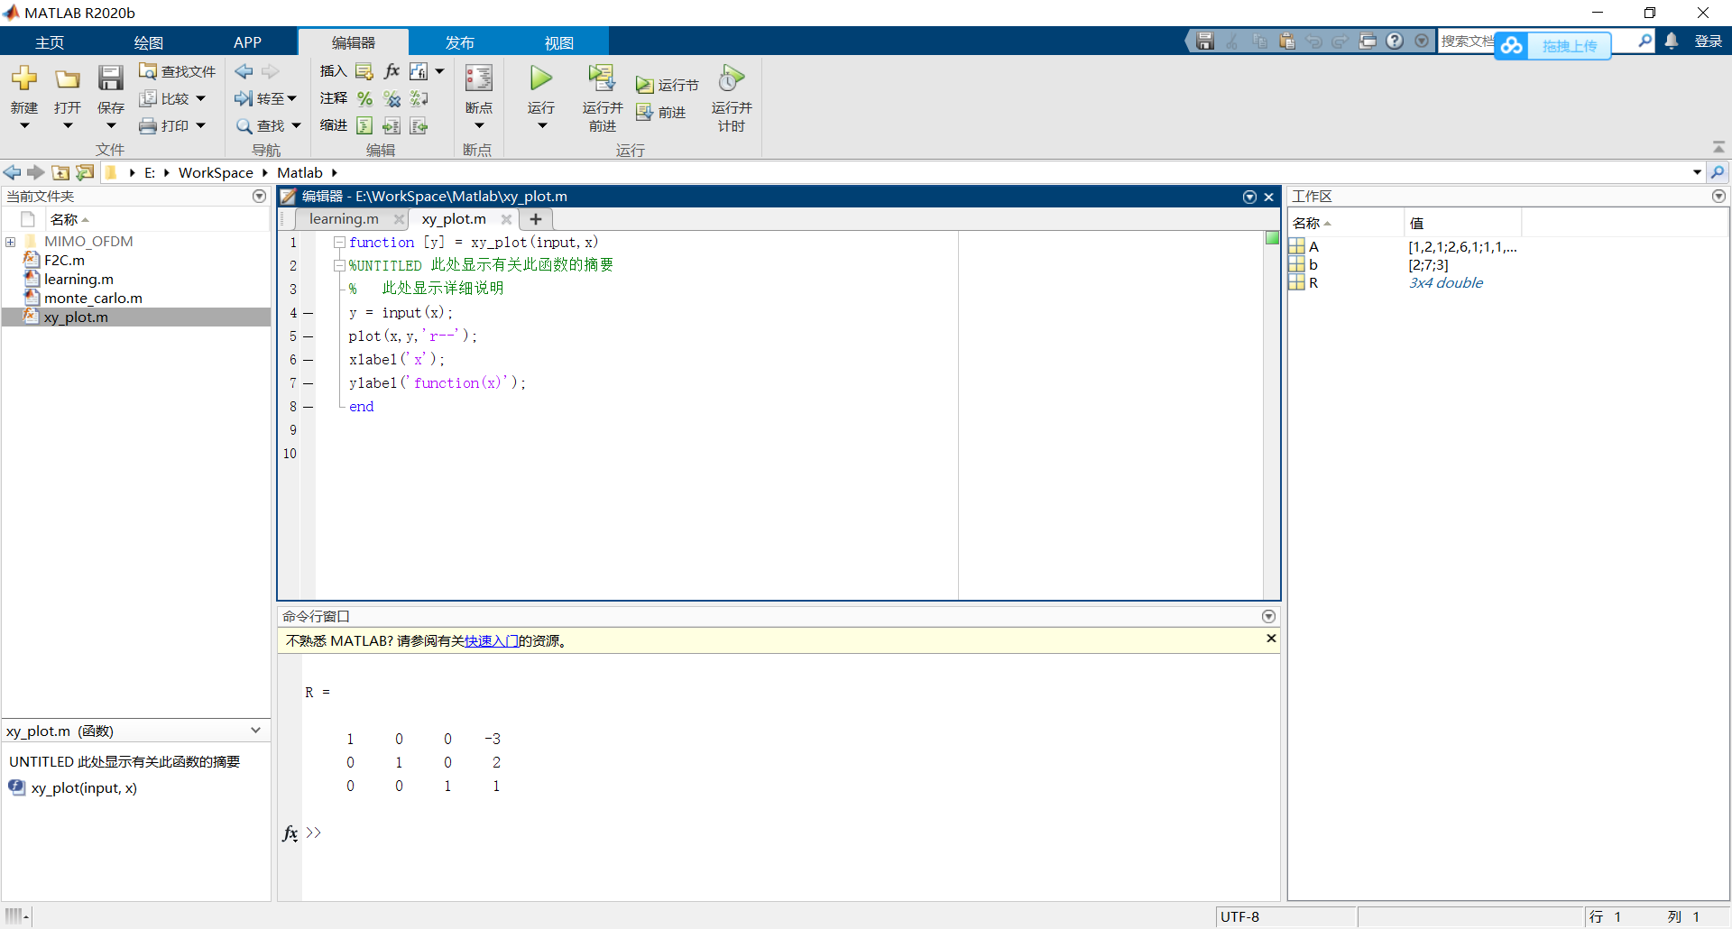
Task: Open a file with the 打开 folder icon
Action: [x=68, y=79]
